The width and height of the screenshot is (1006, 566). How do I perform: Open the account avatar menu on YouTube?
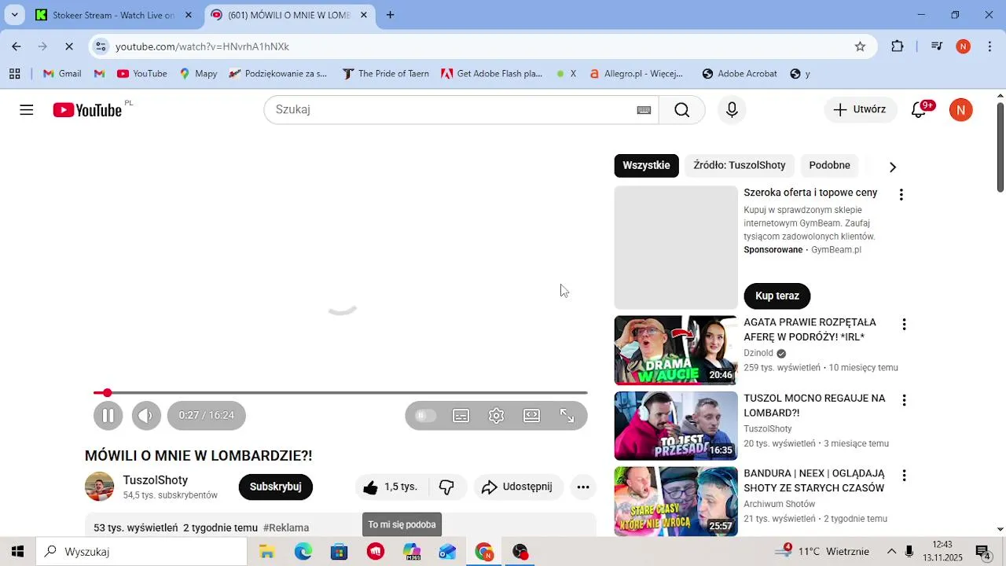(x=960, y=110)
